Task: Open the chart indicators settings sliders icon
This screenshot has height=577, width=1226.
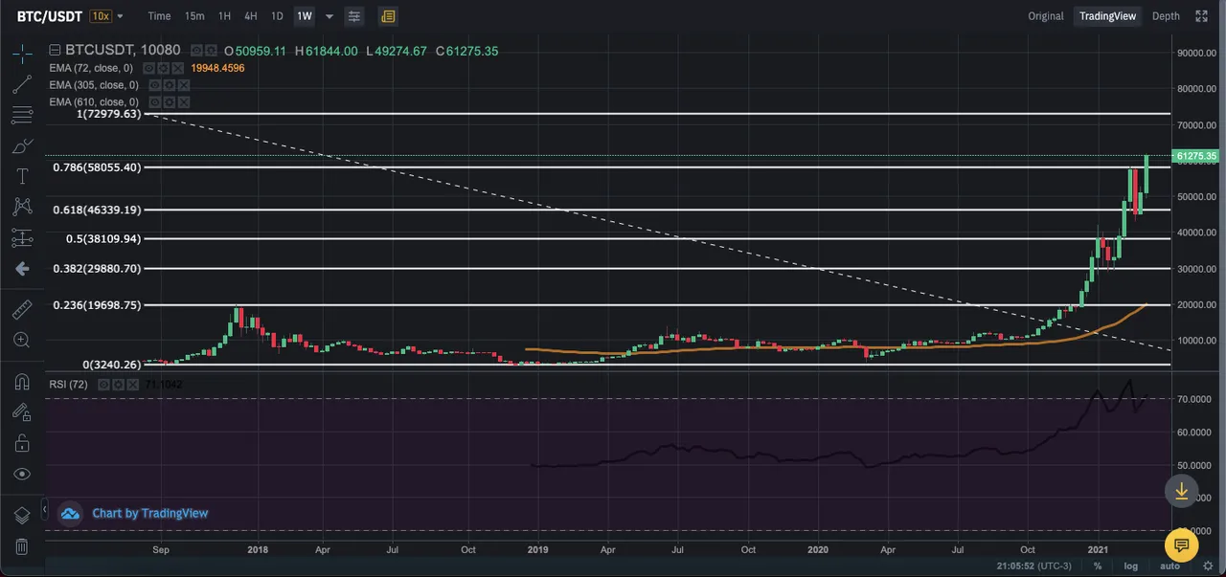Action: [354, 16]
